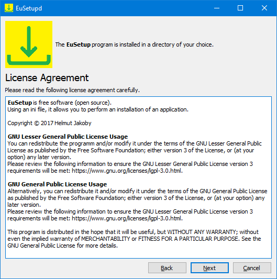Click the WITHOUT ANY WARRANTY paragraph
The image size is (277, 279).
(134, 239)
